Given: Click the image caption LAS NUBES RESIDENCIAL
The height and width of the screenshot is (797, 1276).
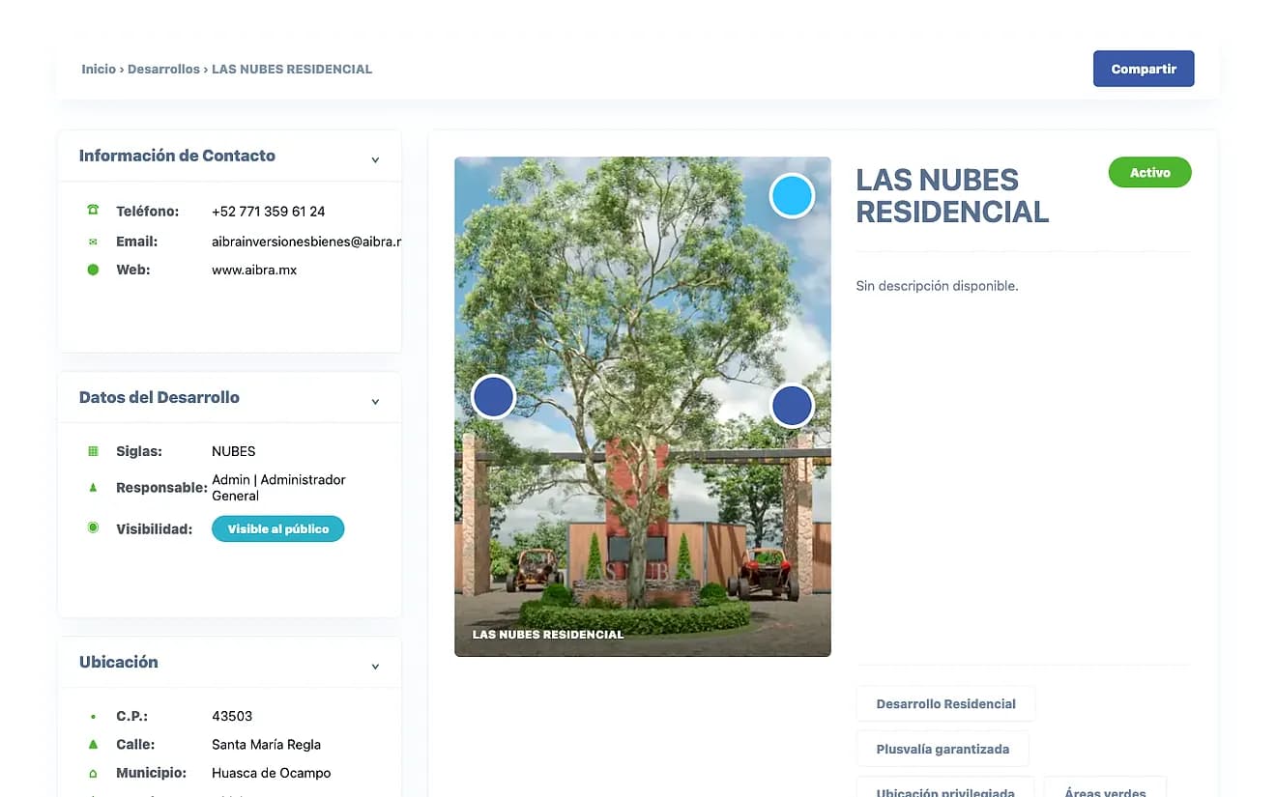Looking at the screenshot, I should pos(548,635).
